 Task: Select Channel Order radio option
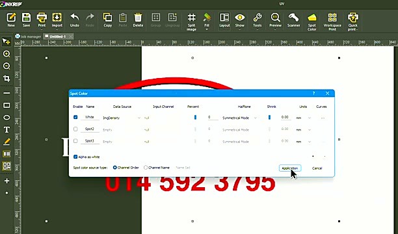[x=114, y=168]
